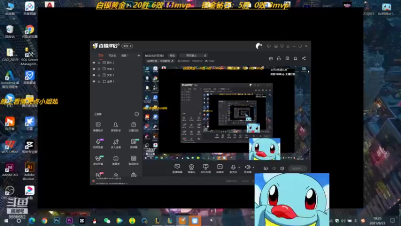
Task: Open the Adobe XD desktop icon
Action: click(x=10, y=170)
